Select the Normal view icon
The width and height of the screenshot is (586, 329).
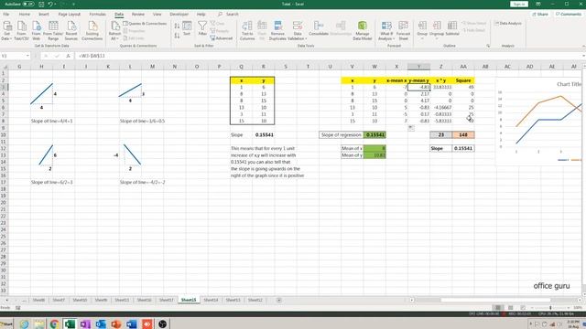point(497,308)
